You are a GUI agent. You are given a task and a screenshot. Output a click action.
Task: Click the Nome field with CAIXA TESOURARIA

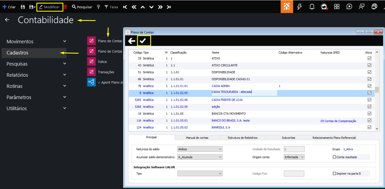click(244, 93)
